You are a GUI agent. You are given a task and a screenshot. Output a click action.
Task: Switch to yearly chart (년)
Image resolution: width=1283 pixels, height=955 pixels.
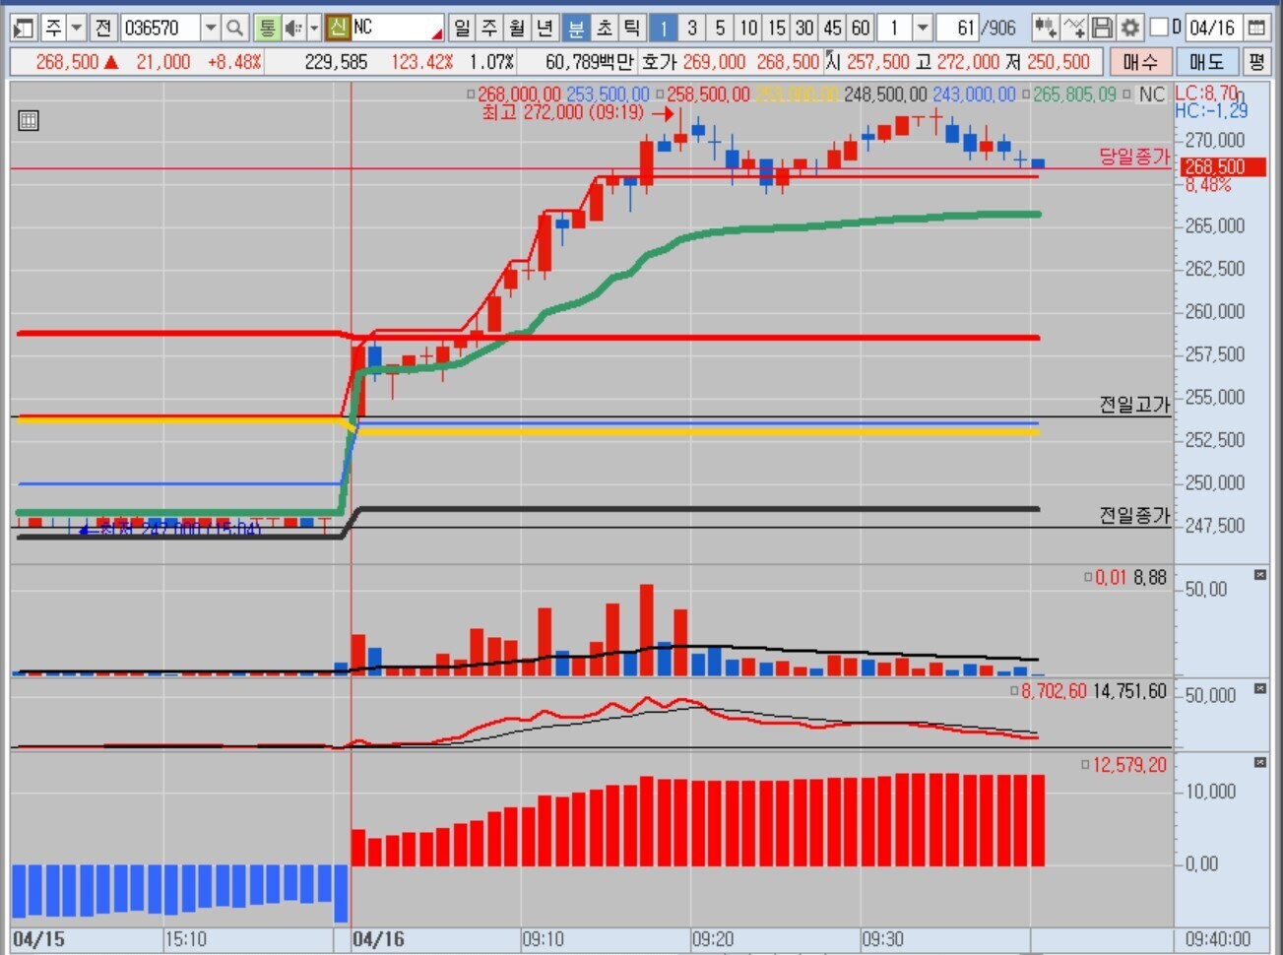545,28
